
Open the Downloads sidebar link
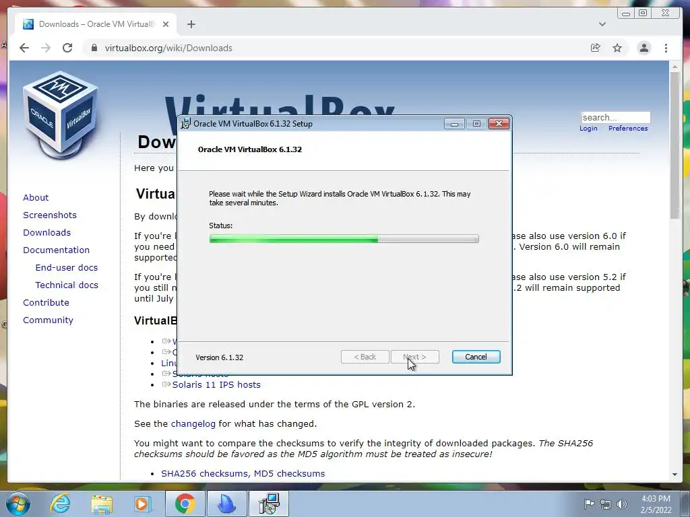[46, 232]
